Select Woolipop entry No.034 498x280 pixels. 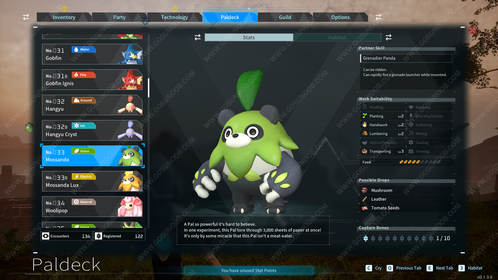pyautogui.click(x=92, y=207)
